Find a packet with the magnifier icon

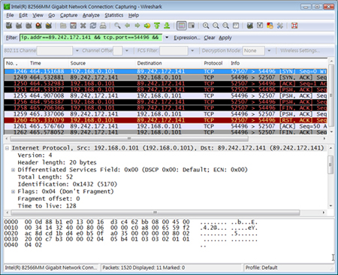point(117,26)
